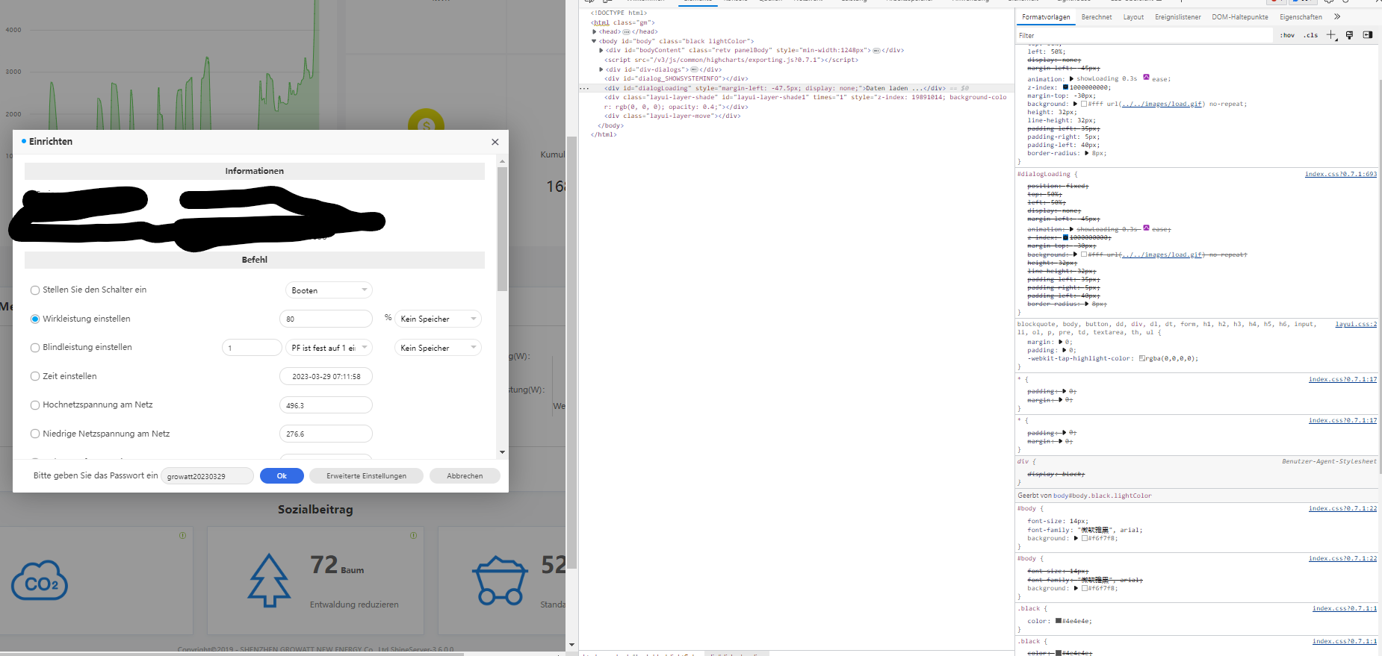Click the z-index swatch icon beside 1000000000
1382x656 pixels.
pos(1065,87)
